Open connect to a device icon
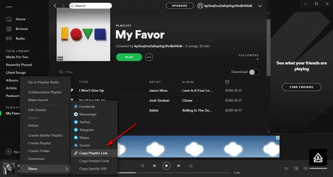Image resolution: width=333 pixels, height=177 pixels. pyautogui.click(x=296, y=168)
